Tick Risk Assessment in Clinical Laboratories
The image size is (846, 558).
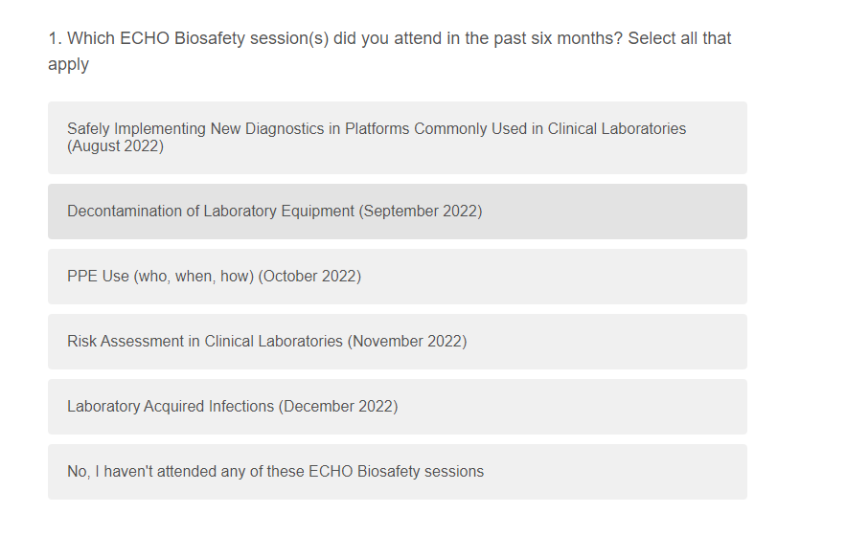(397, 342)
